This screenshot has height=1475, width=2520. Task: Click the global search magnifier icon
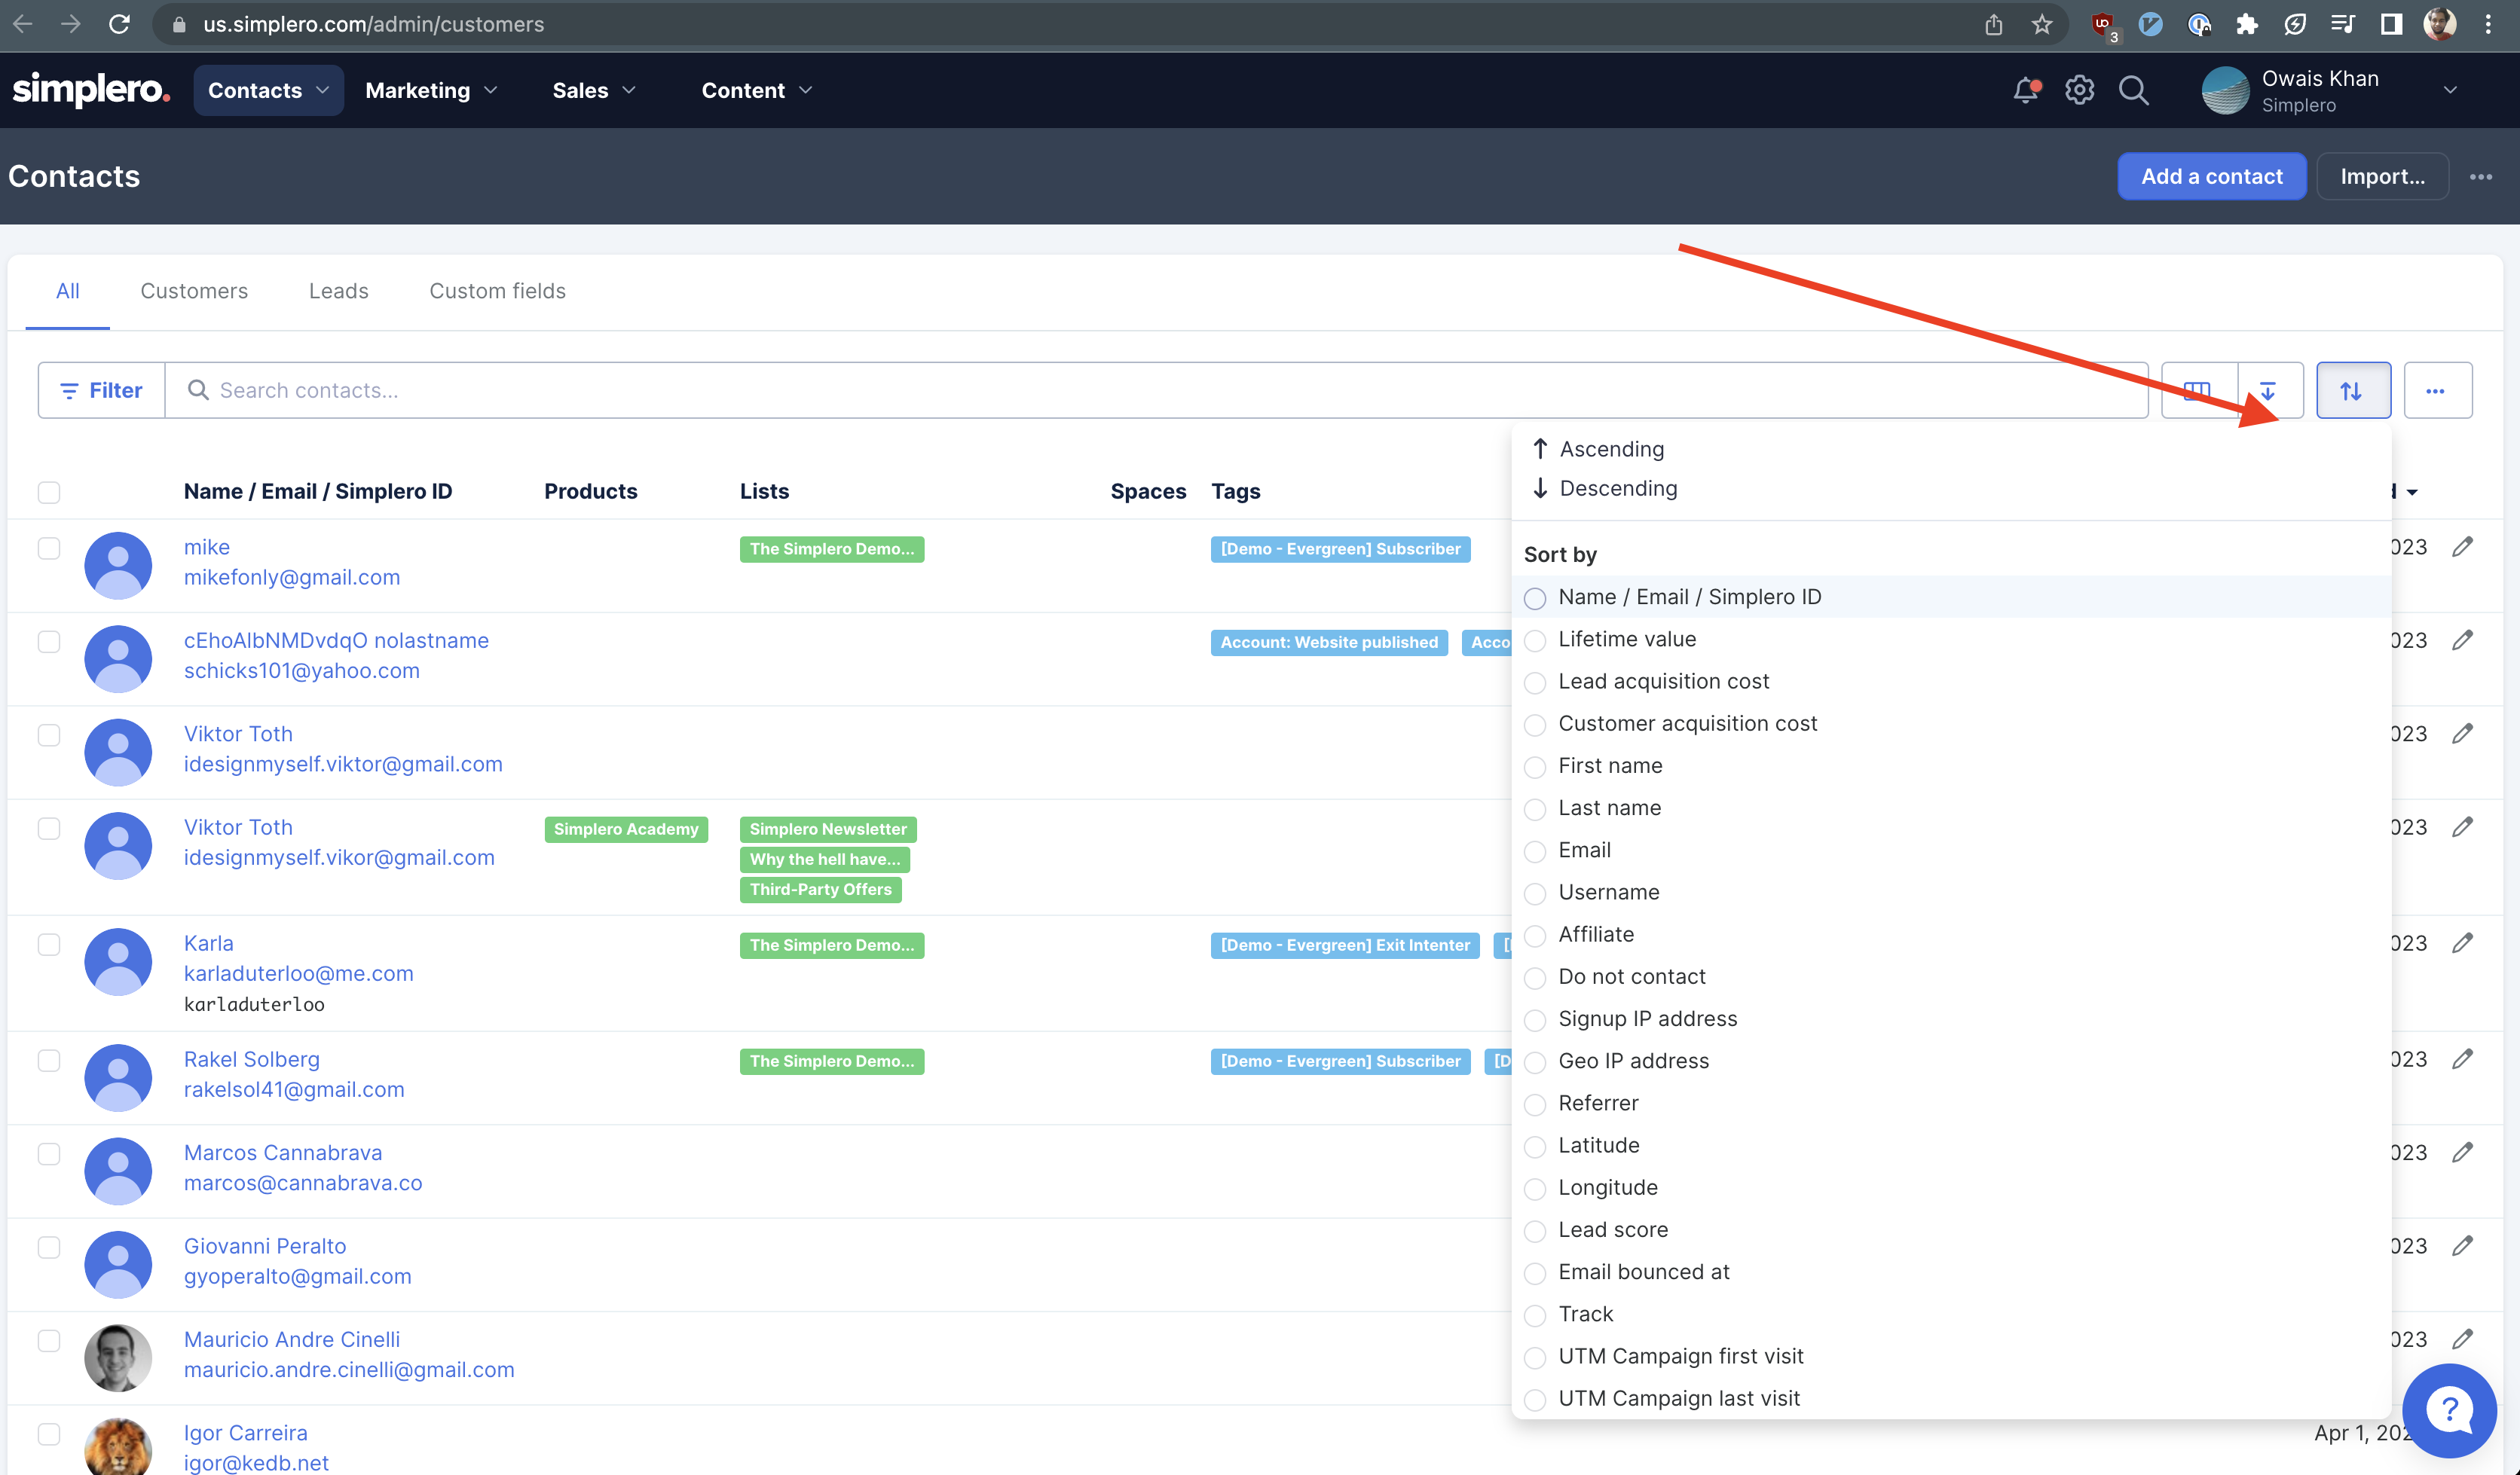(2133, 90)
